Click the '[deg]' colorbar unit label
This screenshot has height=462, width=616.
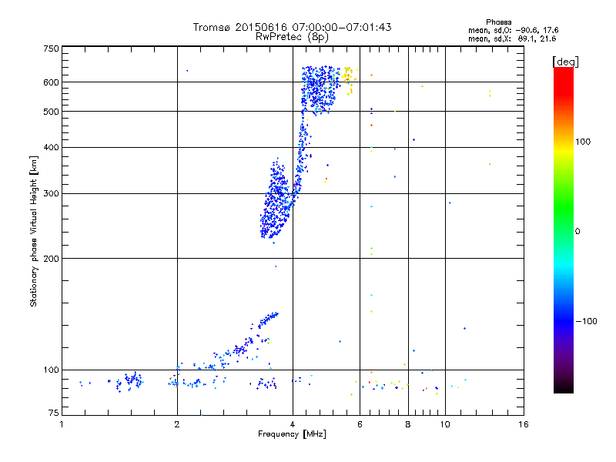[x=565, y=62]
